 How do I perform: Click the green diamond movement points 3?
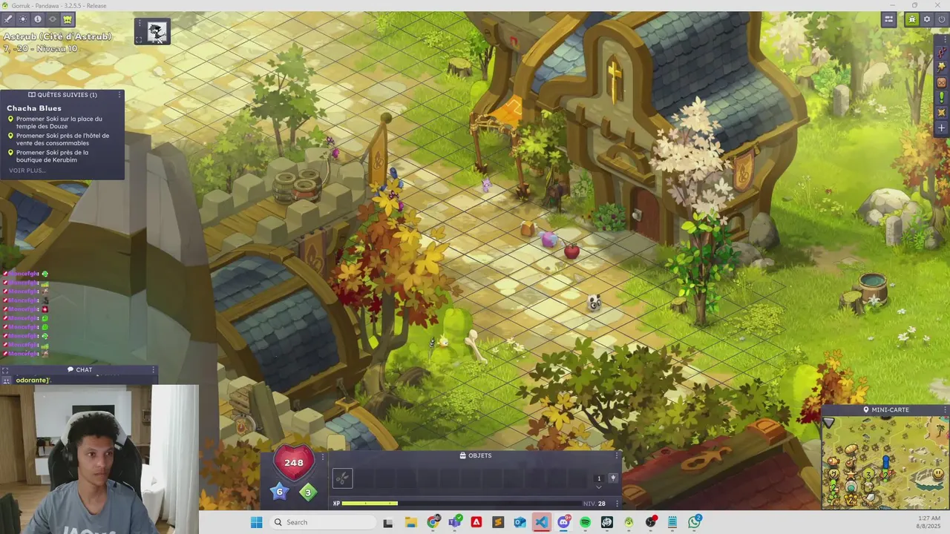(x=308, y=491)
